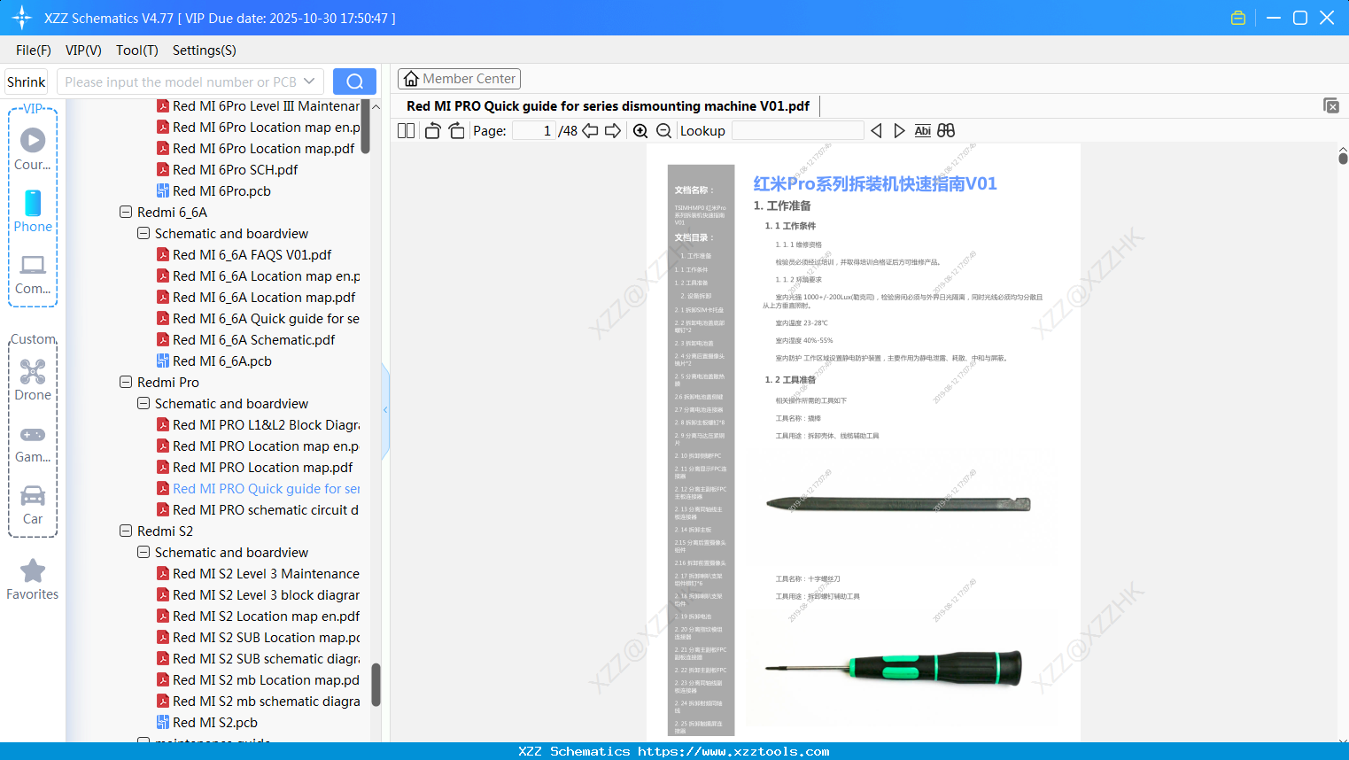Zoom in on the PDF
Viewport: 1349px width, 760px height.
click(x=640, y=131)
